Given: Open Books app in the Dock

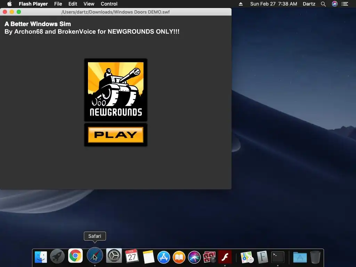Looking at the screenshot, I should pos(179,257).
